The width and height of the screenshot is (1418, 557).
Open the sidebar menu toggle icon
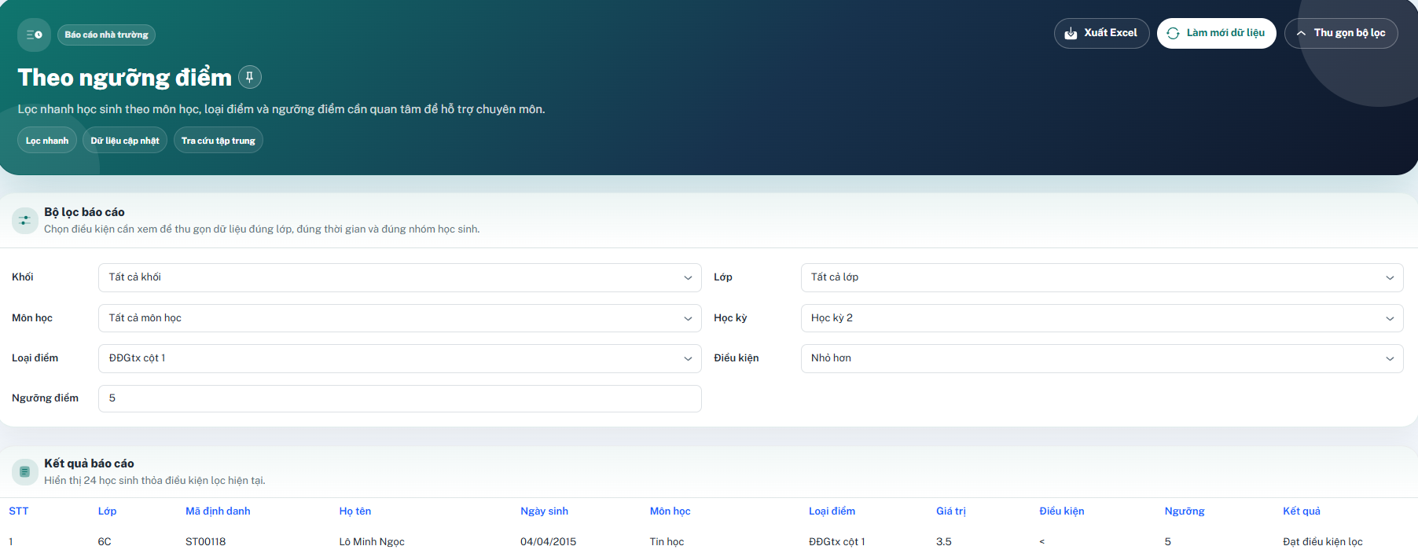point(34,35)
